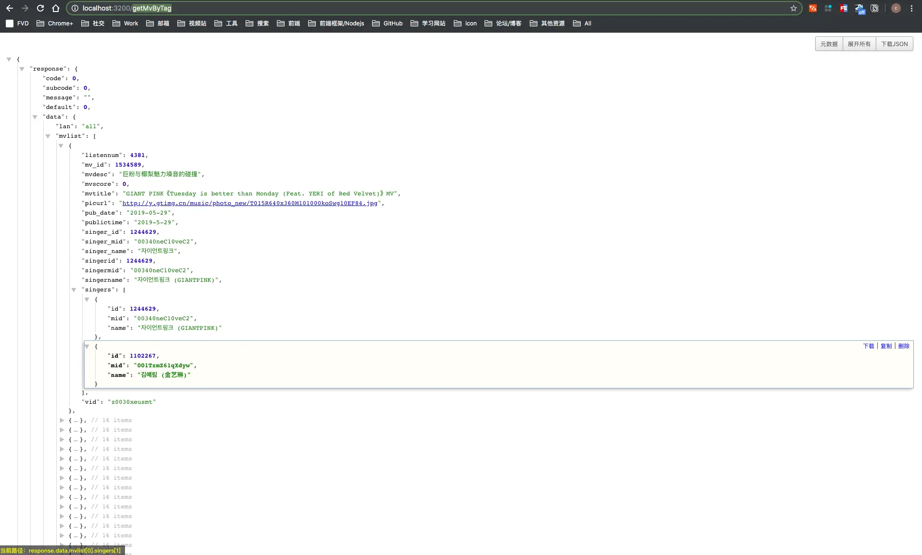Bookmark this page with star icon
Screen dimensions: 922x555
(794, 8)
